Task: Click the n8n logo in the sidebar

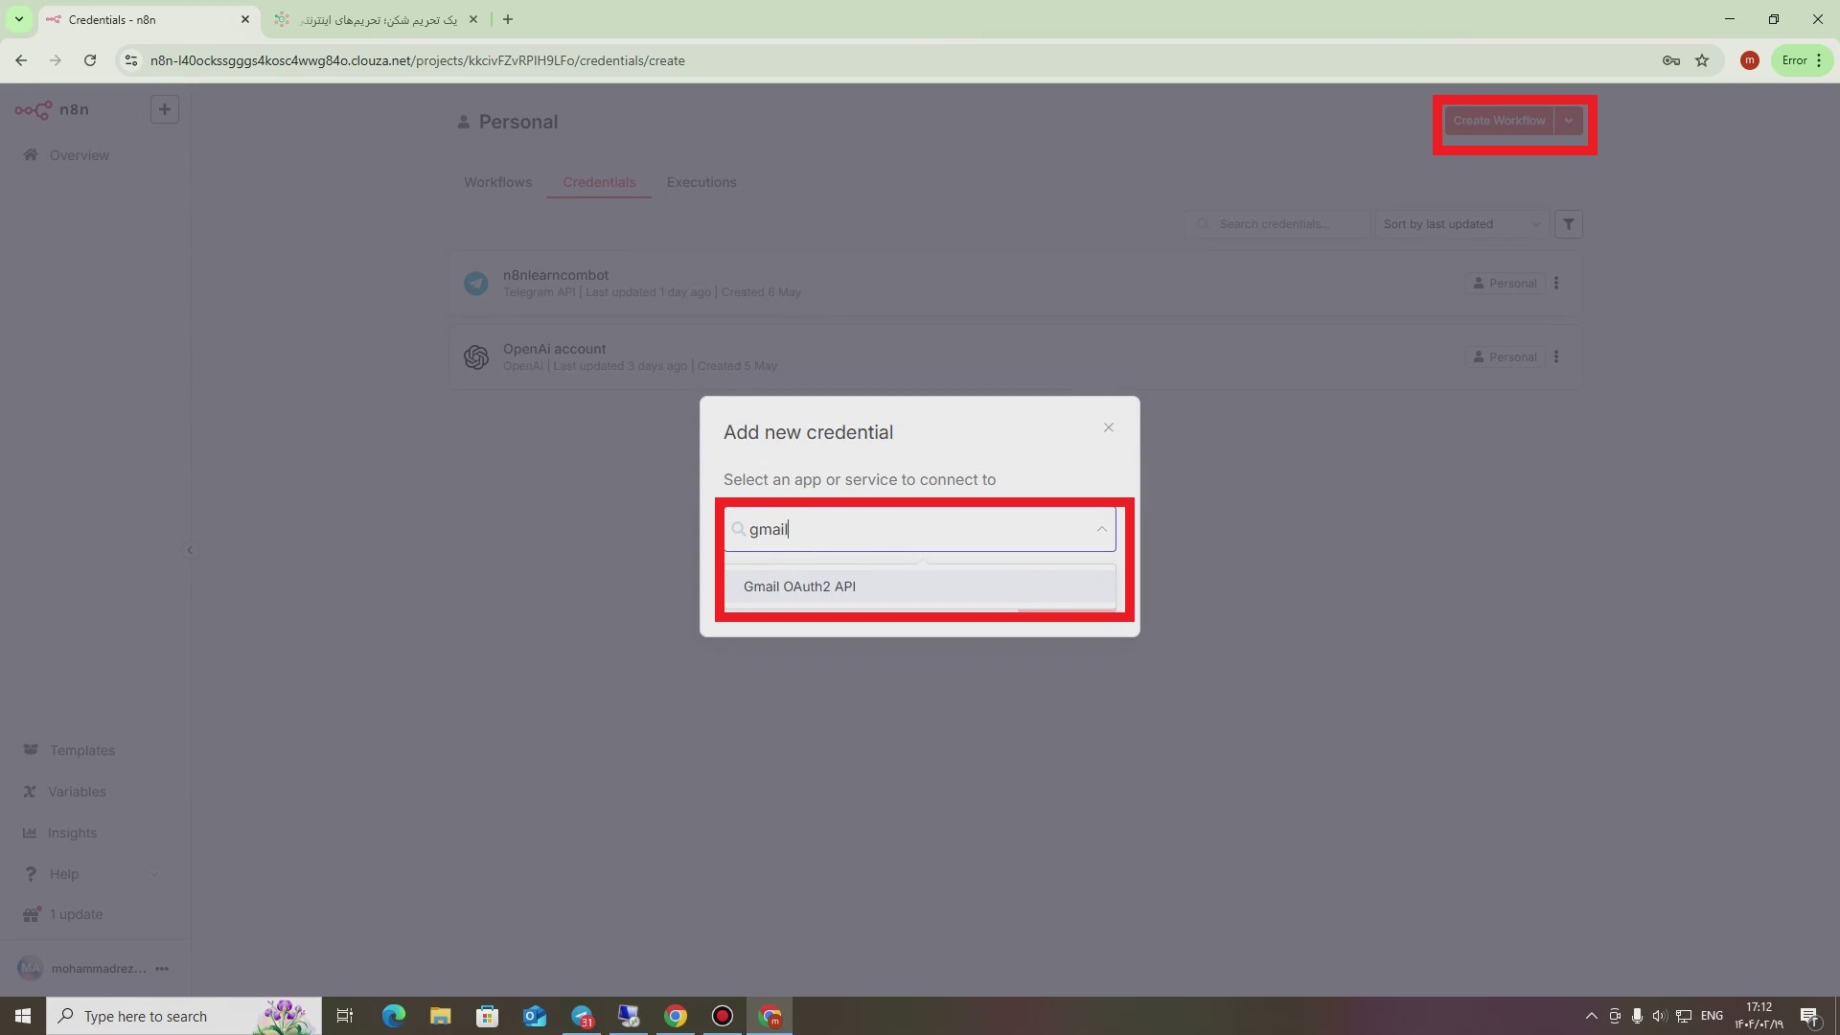Action: click(34, 109)
